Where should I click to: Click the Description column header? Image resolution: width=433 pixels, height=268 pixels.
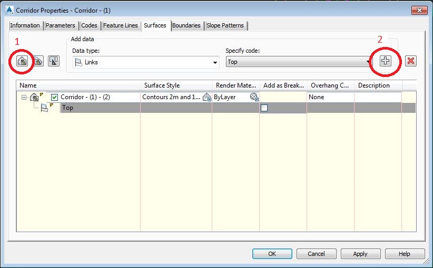point(378,85)
